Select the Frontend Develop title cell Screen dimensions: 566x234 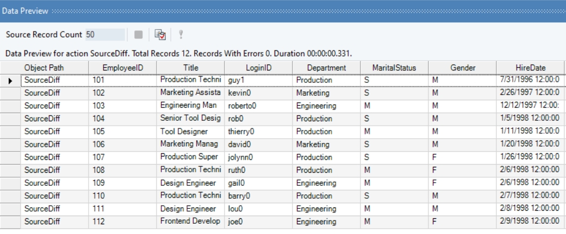click(x=190, y=222)
